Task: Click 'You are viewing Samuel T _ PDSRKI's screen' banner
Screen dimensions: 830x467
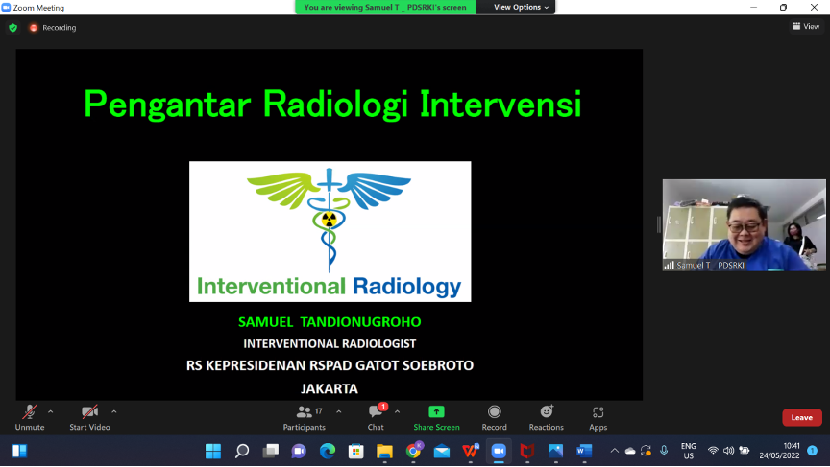Action: tap(385, 7)
